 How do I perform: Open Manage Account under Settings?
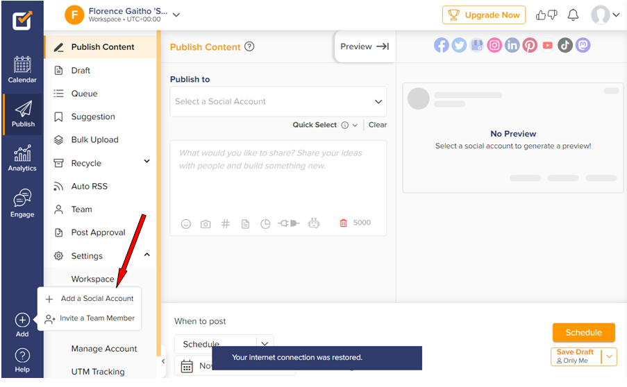coord(104,349)
